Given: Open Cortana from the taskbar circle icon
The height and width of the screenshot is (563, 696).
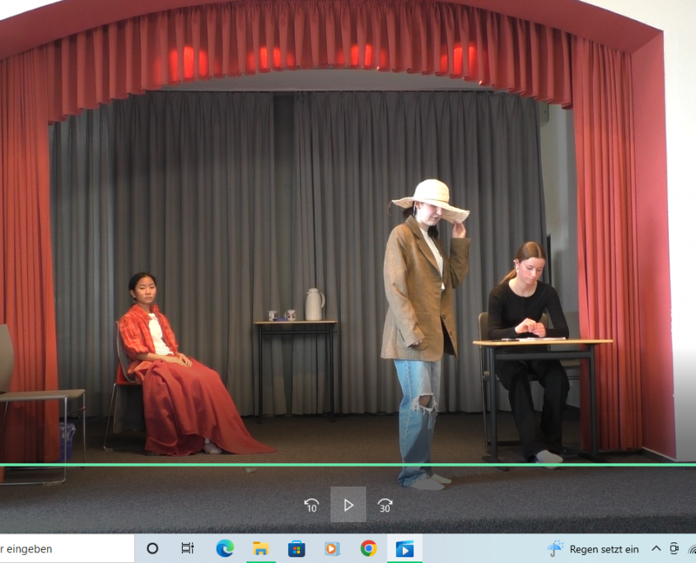Looking at the screenshot, I should [152, 548].
